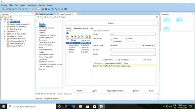
Task: Expand the Modelo de Proceso tree node
Action: pyautogui.click(x=5, y=36)
